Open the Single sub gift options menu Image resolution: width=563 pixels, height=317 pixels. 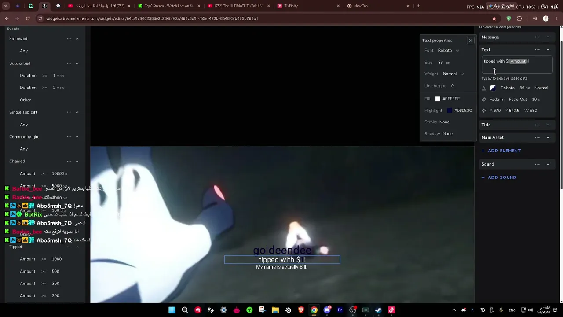pyautogui.click(x=69, y=112)
